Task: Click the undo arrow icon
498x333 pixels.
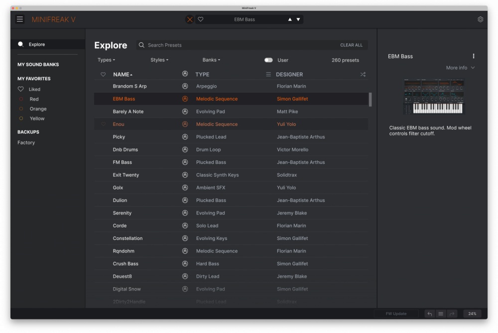Action: pos(430,314)
